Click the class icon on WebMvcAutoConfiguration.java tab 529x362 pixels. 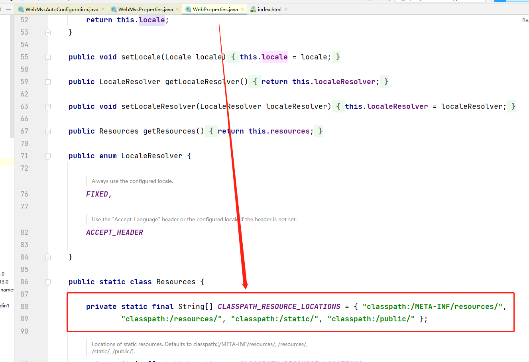click(x=21, y=9)
